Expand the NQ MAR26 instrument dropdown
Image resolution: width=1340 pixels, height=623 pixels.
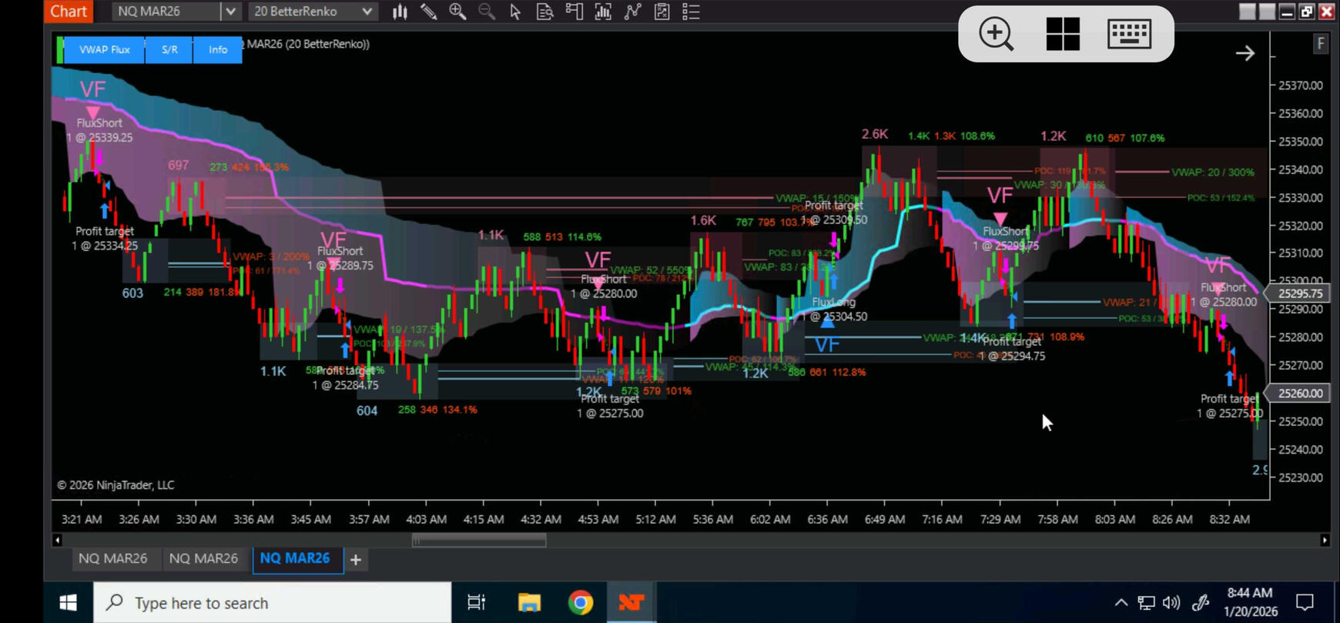(x=230, y=12)
